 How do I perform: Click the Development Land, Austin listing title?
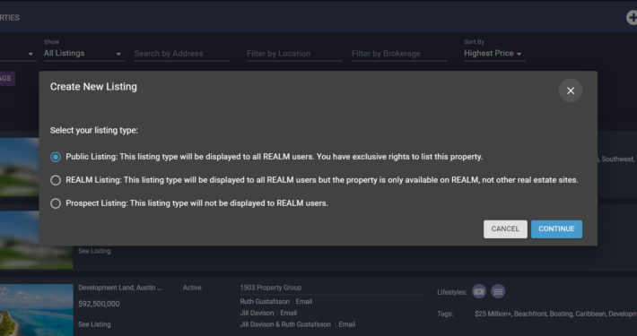120,288
